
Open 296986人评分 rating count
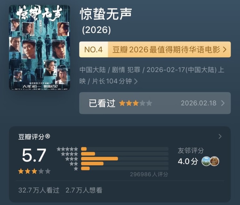pyautogui.click(x=149, y=174)
